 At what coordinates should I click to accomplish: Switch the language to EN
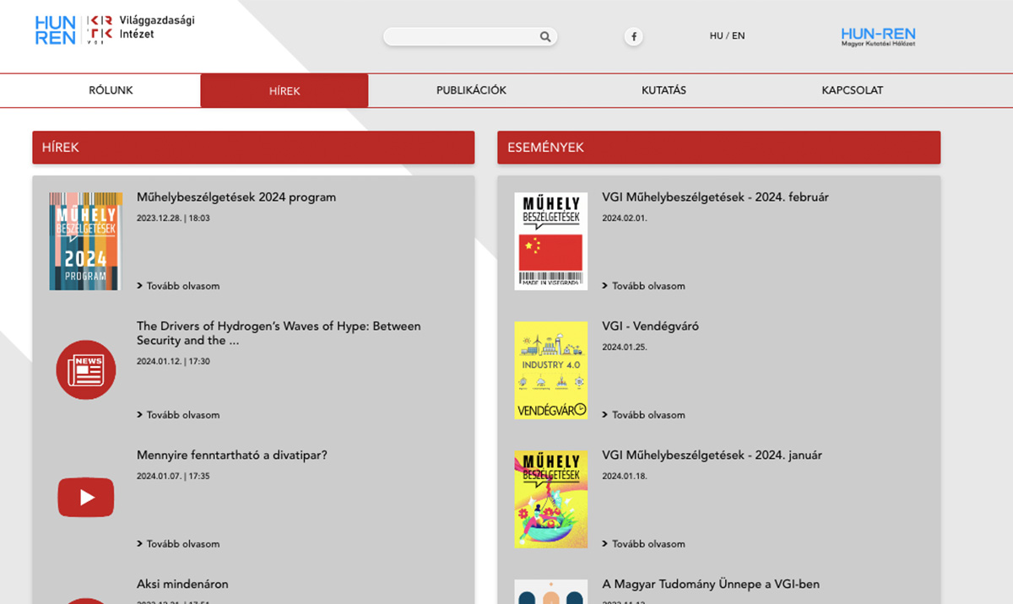pyautogui.click(x=739, y=36)
